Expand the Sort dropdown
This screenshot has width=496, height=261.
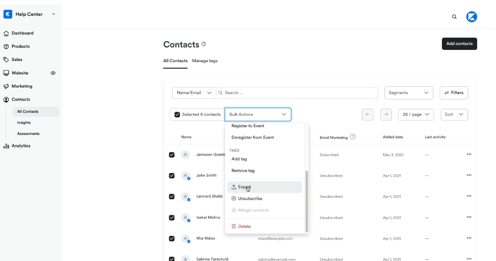(x=454, y=115)
